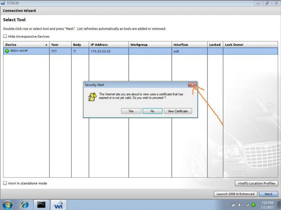Open the command prompt window from the taskbar
The image size is (281, 210).
tap(41, 205)
